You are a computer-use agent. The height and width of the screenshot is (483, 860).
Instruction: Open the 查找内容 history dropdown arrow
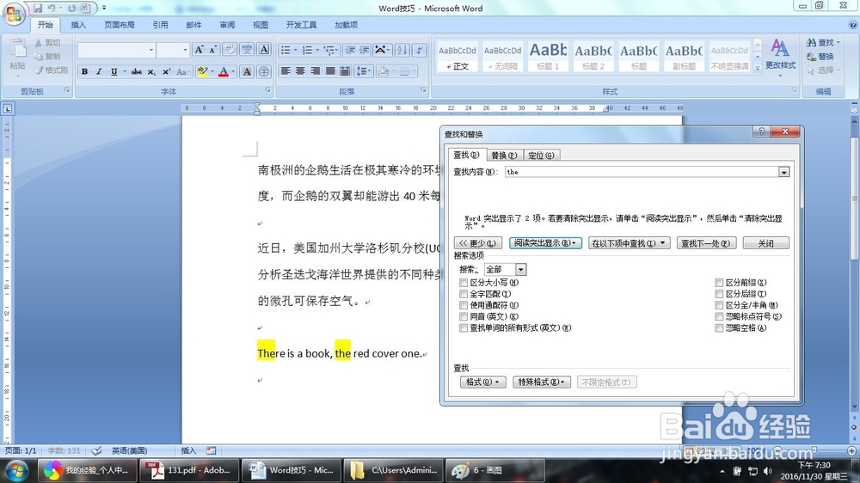[x=783, y=172]
